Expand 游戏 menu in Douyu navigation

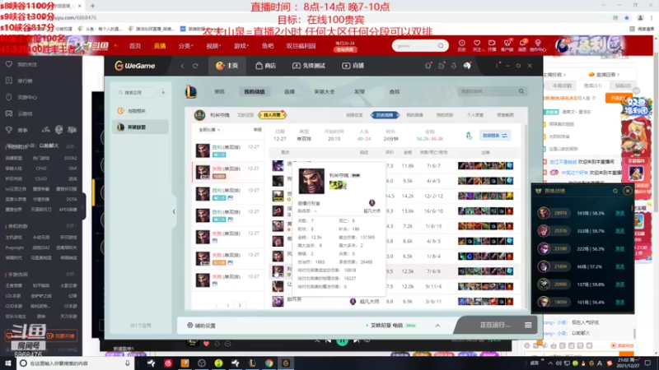[x=241, y=46]
